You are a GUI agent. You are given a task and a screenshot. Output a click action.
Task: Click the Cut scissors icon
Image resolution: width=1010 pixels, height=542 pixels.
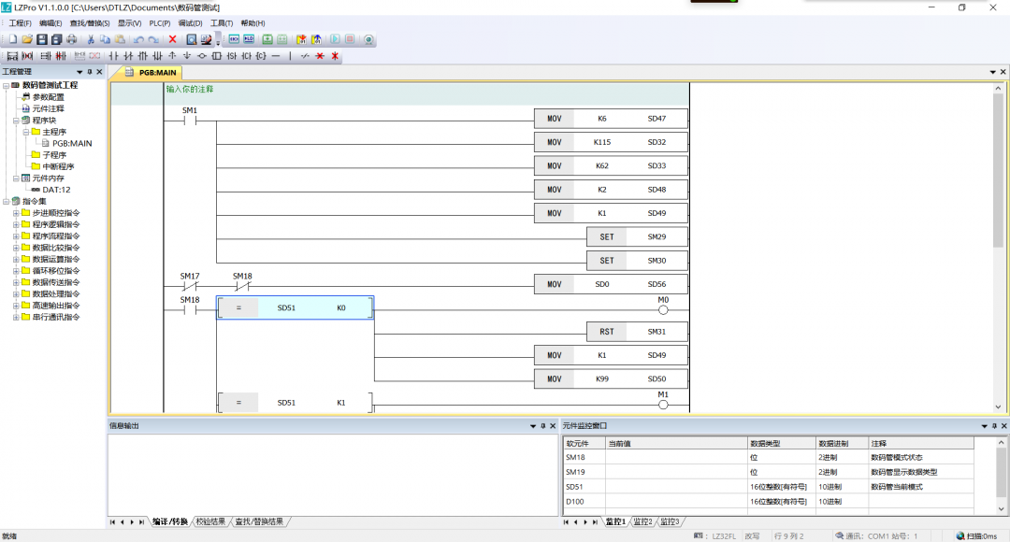click(x=91, y=39)
